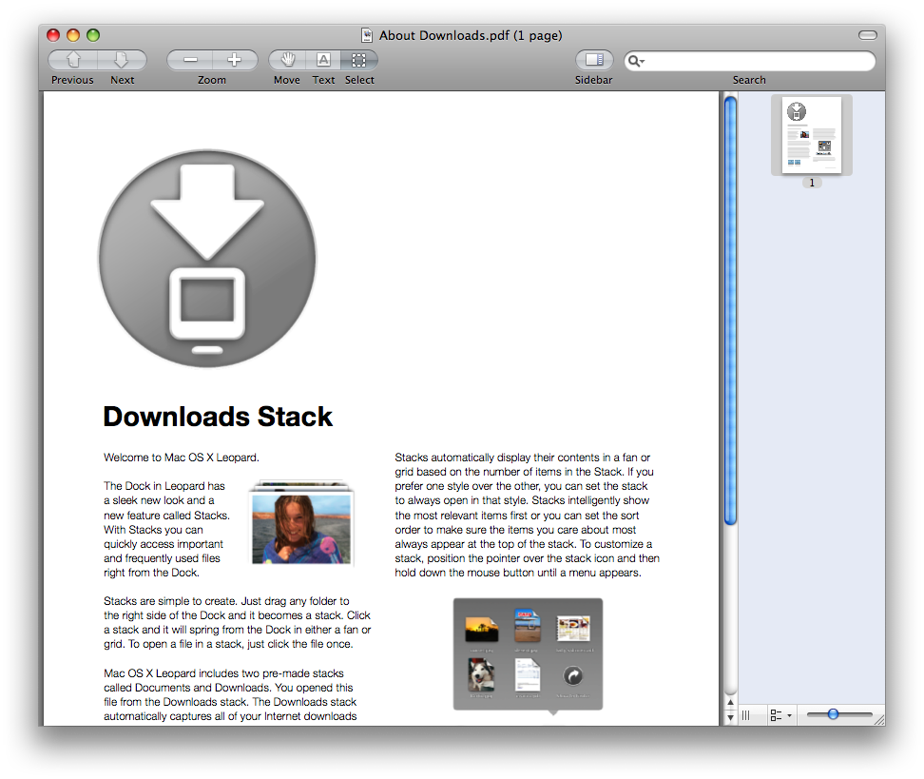
Task: Click the line starting "Stacks automatically display their contents"
Action: coord(522,458)
